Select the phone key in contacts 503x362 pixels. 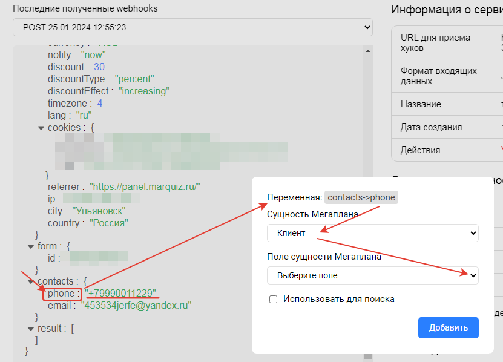tap(61, 294)
